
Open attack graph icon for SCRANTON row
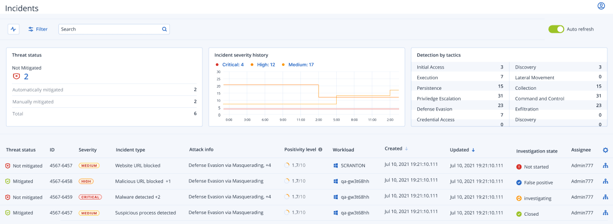click(605, 166)
